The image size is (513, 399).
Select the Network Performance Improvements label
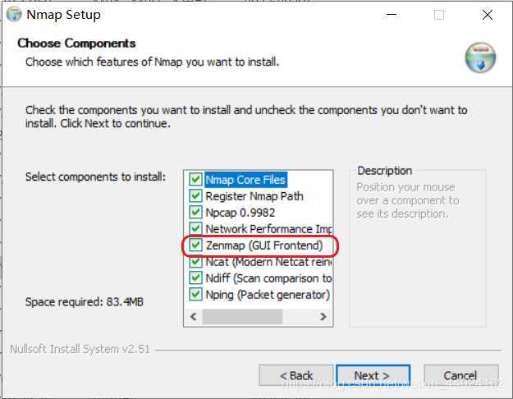pos(268,229)
